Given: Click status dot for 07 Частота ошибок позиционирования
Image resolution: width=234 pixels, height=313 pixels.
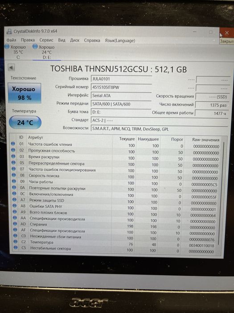Looking at the screenshot, I should coord(14,169).
